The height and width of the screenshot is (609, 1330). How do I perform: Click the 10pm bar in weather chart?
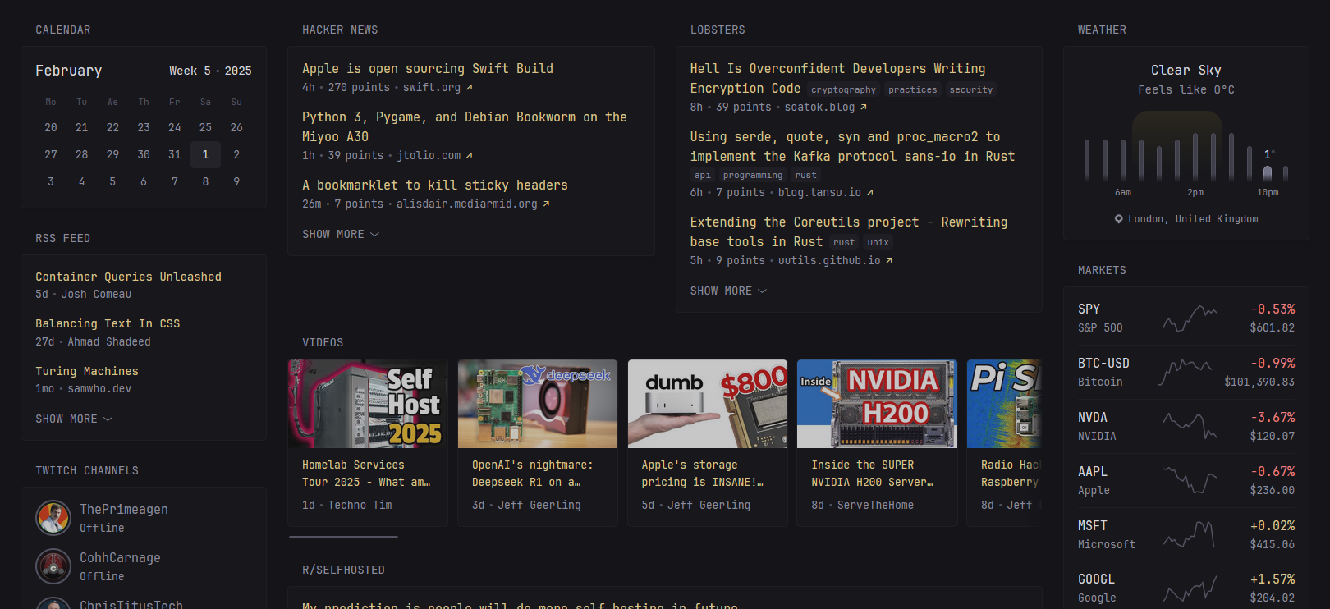1267,172
